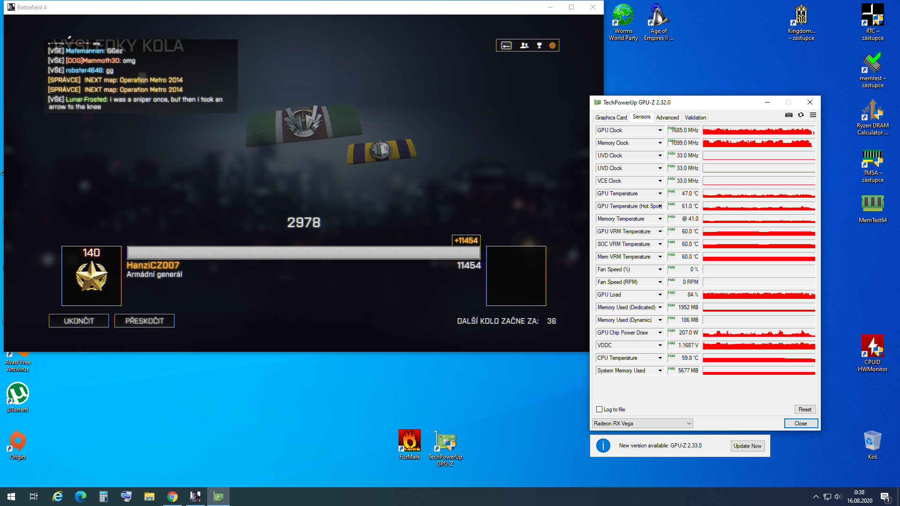The image size is (900, 506).
Task: Open the µTorrent desktop icon
Action: coord(18,397)
